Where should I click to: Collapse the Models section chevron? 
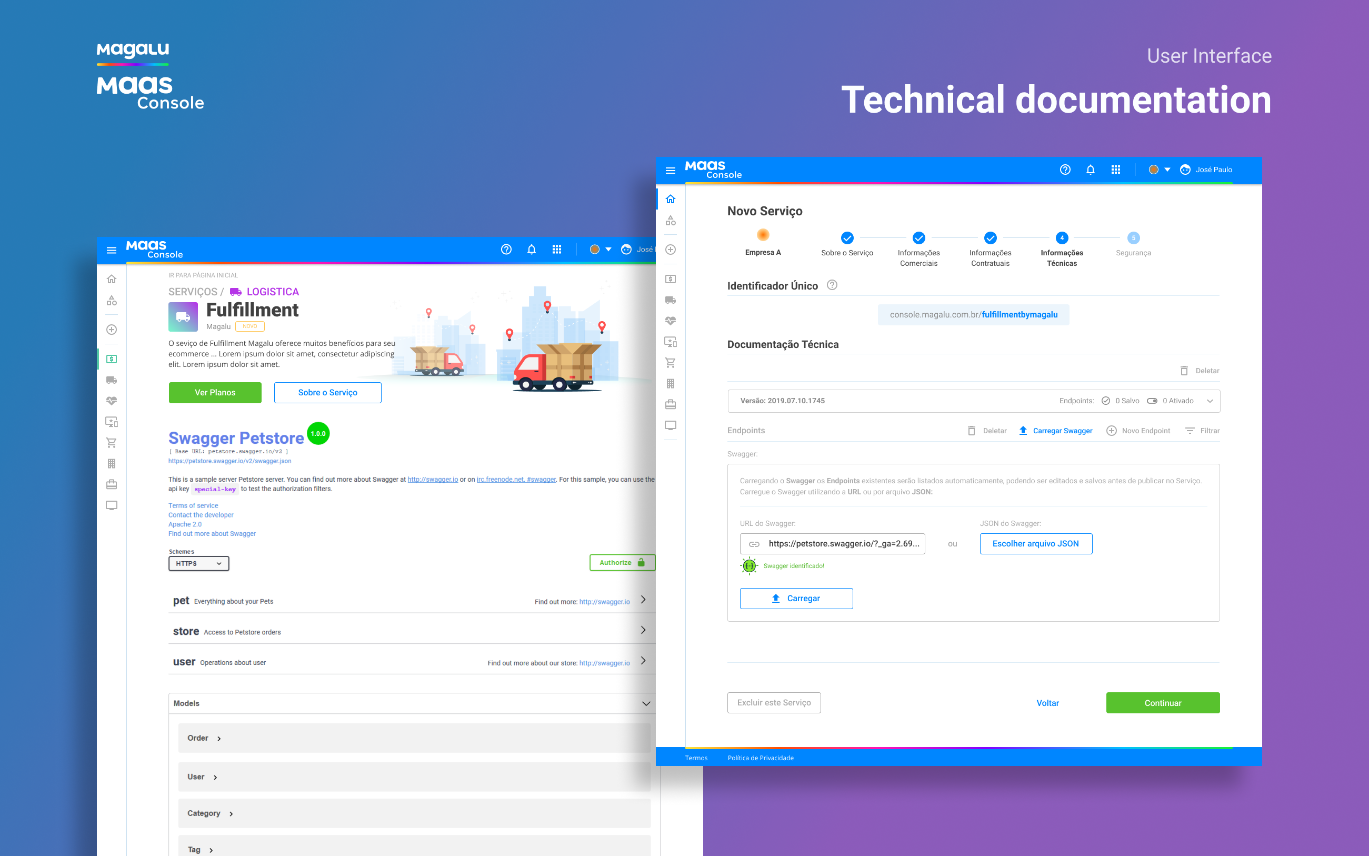[x=646, y=703]
